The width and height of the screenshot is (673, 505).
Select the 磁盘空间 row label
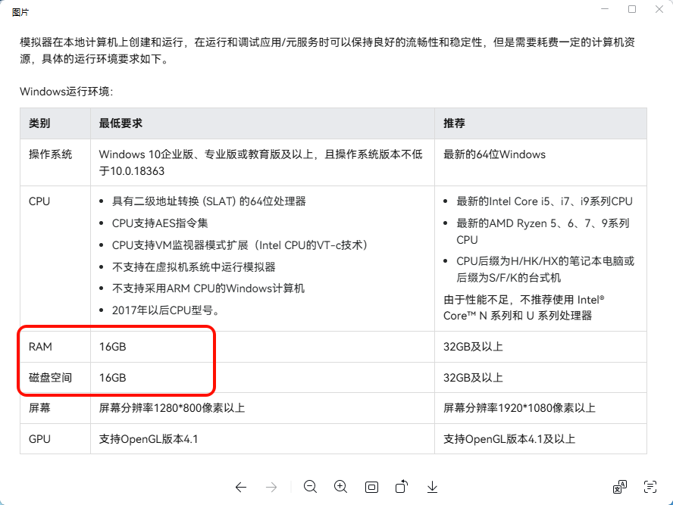point(50,377)
